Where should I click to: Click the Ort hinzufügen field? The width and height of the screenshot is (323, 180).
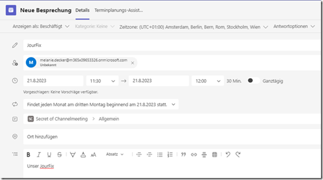(172, 136)
